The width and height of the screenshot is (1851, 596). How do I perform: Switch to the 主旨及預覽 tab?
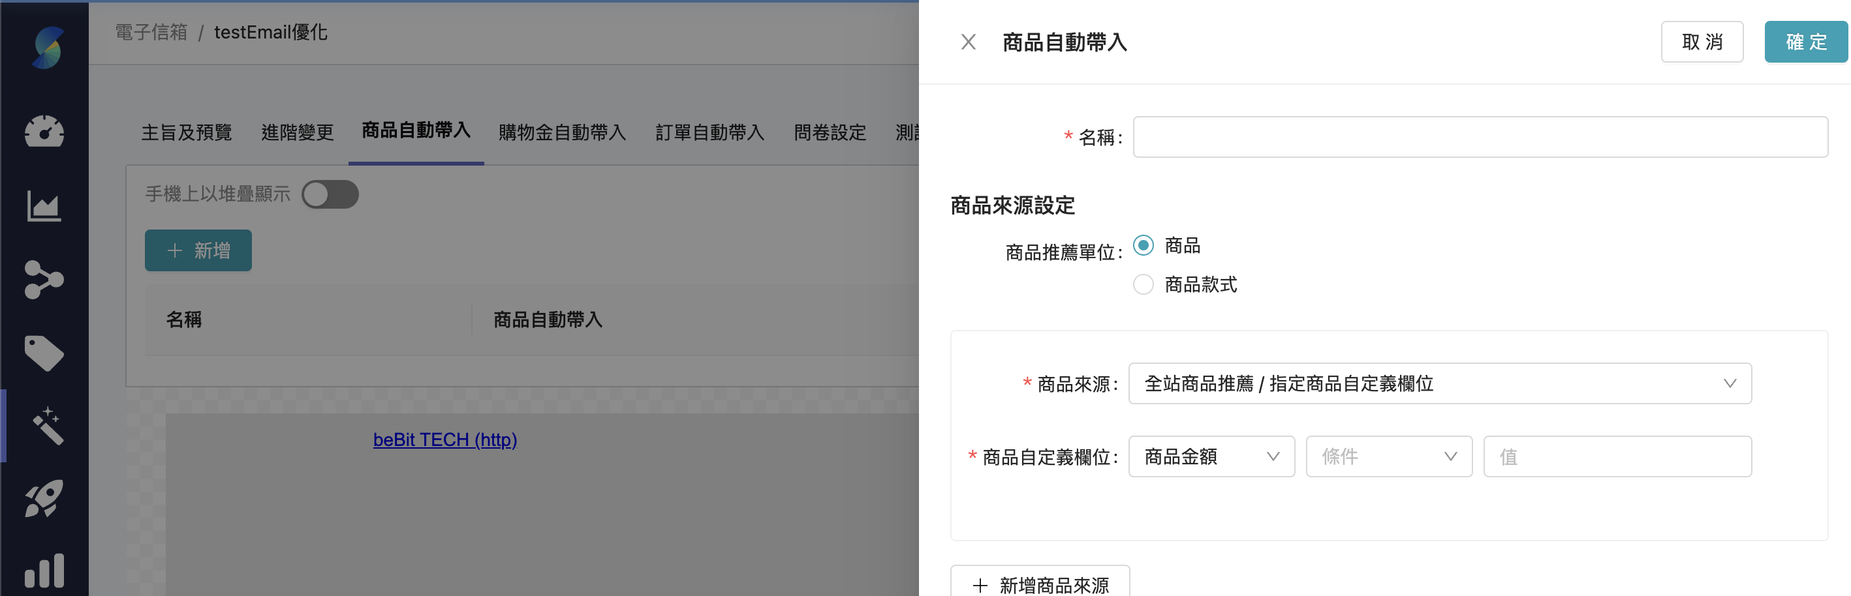pos(186,132)
